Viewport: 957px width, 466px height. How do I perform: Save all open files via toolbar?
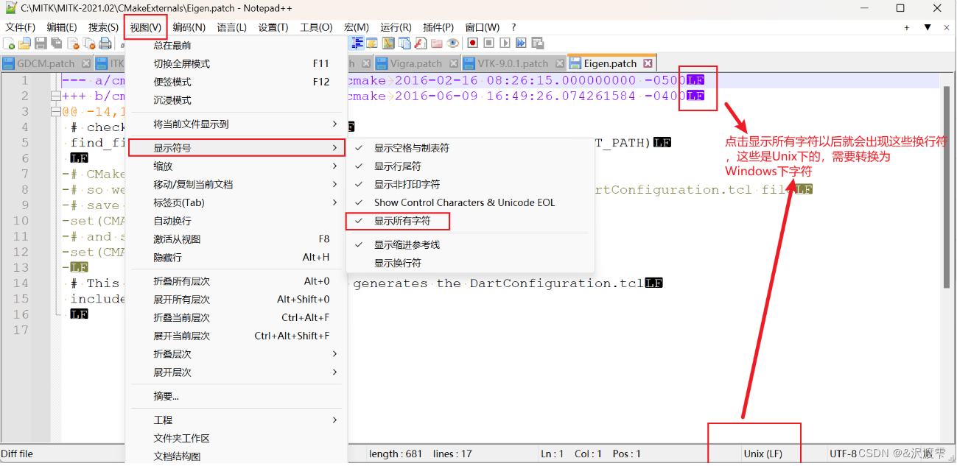[x=56, y=43]
